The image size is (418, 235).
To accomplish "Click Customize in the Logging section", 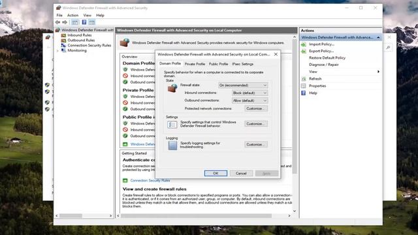I will coord(256,144).
